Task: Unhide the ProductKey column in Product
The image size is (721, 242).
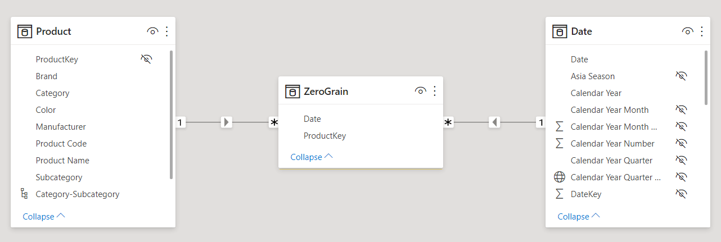Action: click(147, 59)
